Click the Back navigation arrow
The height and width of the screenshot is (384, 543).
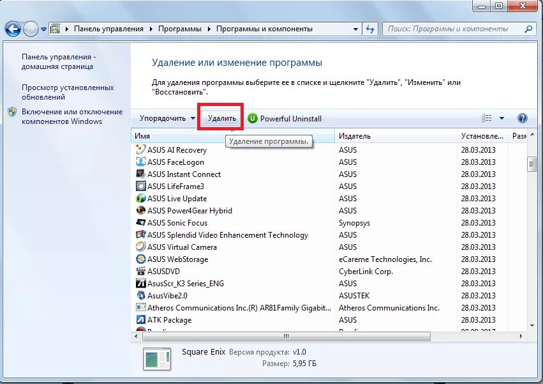coord(13,29)
